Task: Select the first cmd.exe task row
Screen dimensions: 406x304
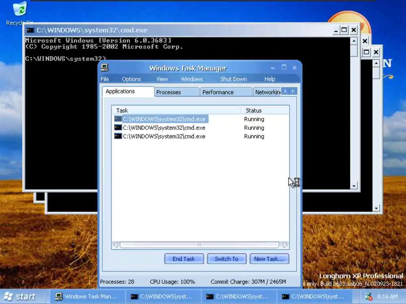Action: (201, 119)
